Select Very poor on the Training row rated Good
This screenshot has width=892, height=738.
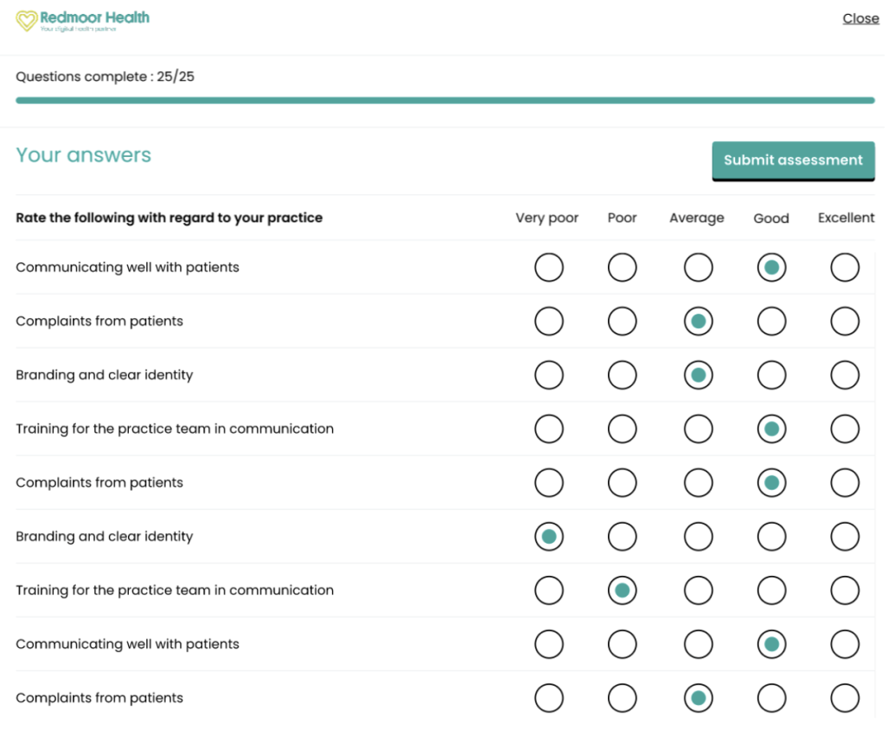tap(549, 429)
